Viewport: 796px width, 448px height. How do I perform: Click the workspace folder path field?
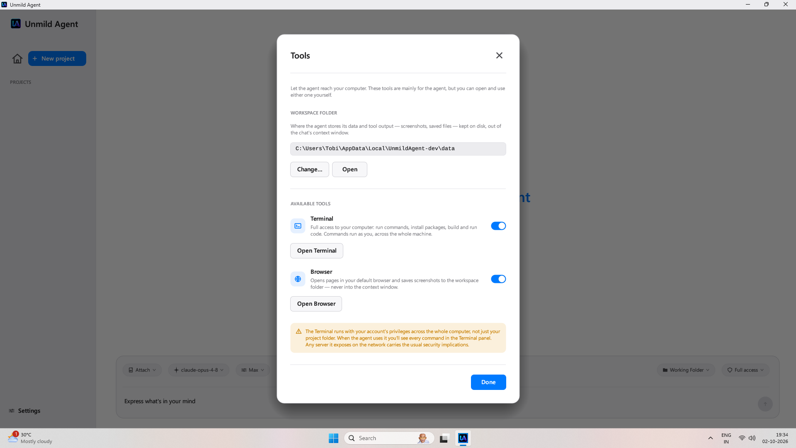tap(398, 149)
